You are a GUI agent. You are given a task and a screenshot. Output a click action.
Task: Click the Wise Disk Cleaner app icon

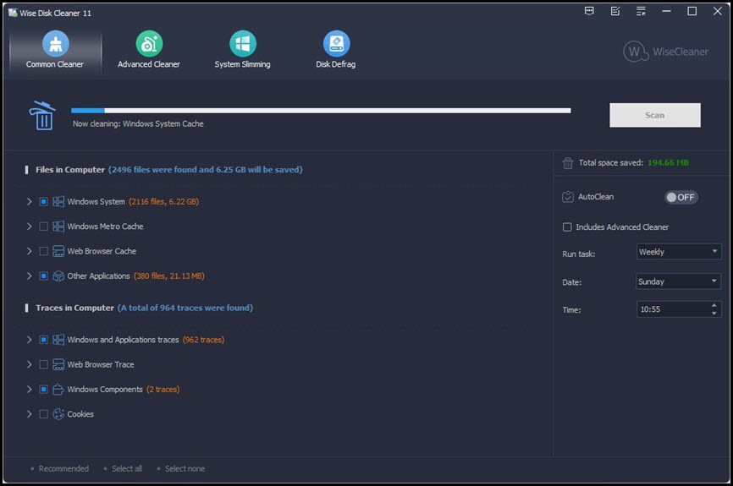13,13
